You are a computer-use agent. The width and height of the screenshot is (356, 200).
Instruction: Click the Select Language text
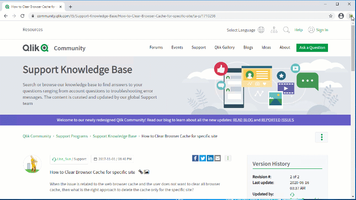pos(241,30)
